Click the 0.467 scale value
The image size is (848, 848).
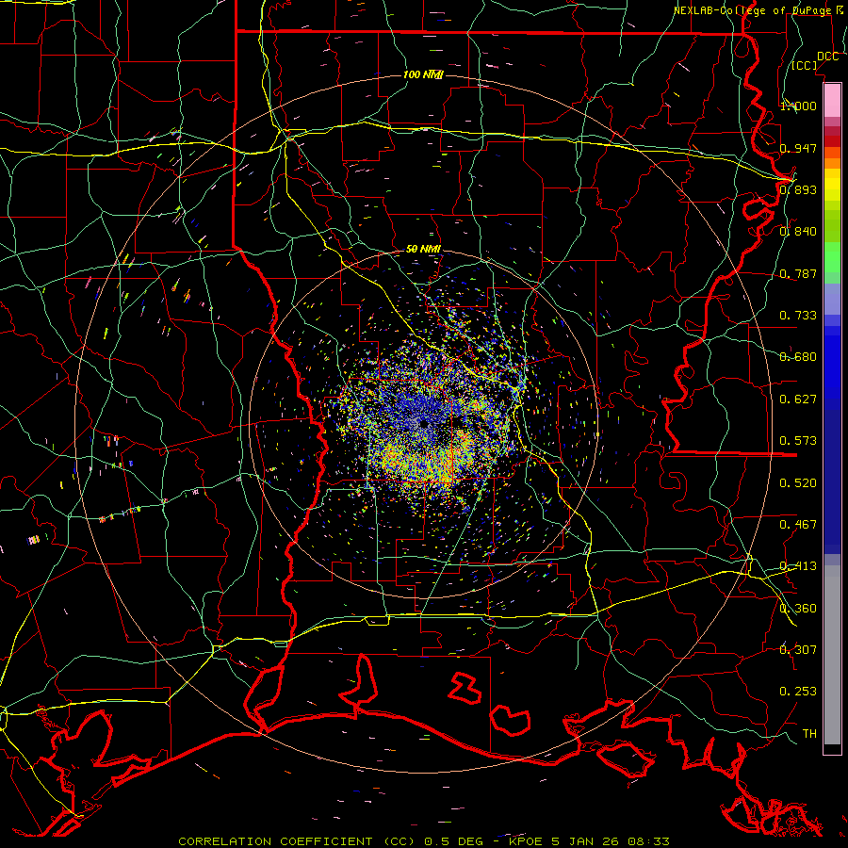point(798,525)
